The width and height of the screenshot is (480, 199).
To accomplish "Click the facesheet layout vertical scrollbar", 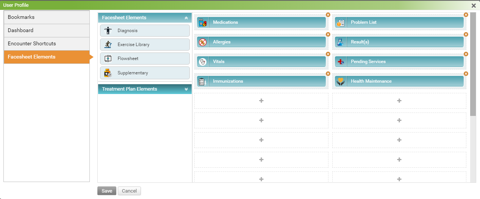I will (473, 64).
